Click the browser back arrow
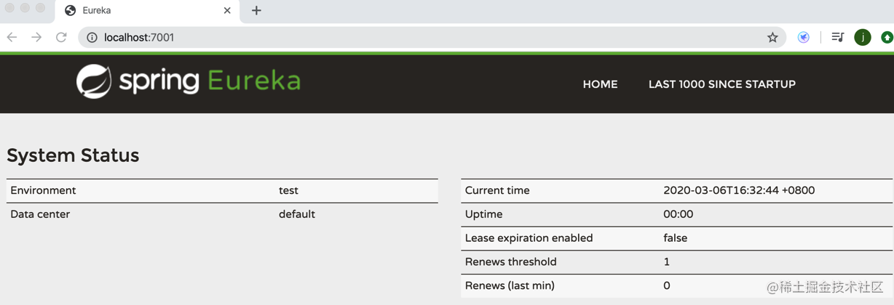Screen dimensions: 894x305 12,37
